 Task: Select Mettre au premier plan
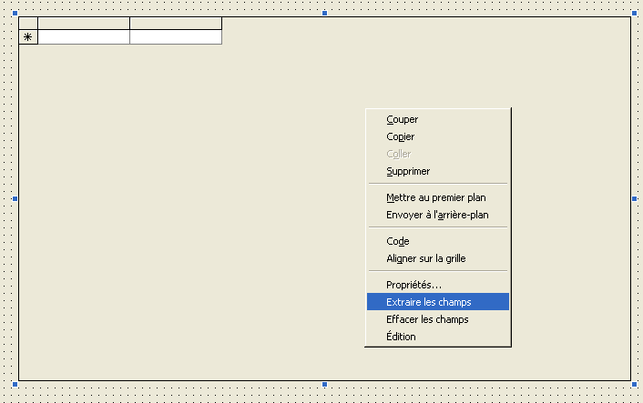[x=435, y=197]
